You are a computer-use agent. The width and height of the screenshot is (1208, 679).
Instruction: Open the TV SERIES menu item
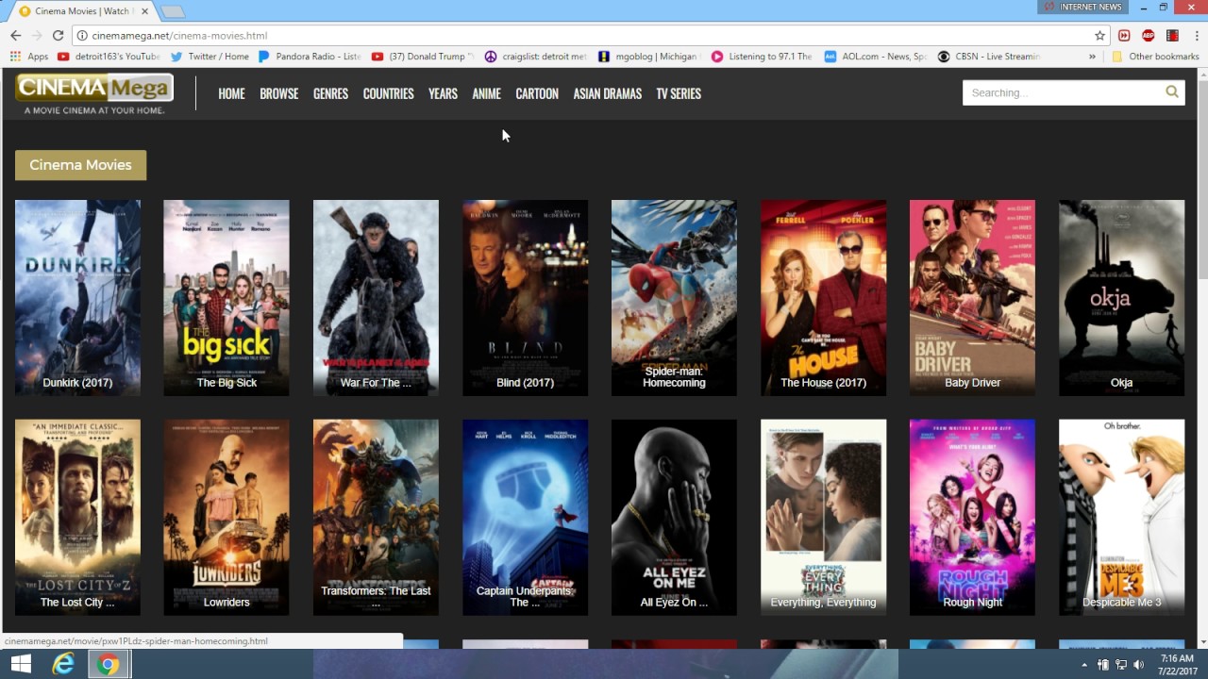[x=679, y=93]
